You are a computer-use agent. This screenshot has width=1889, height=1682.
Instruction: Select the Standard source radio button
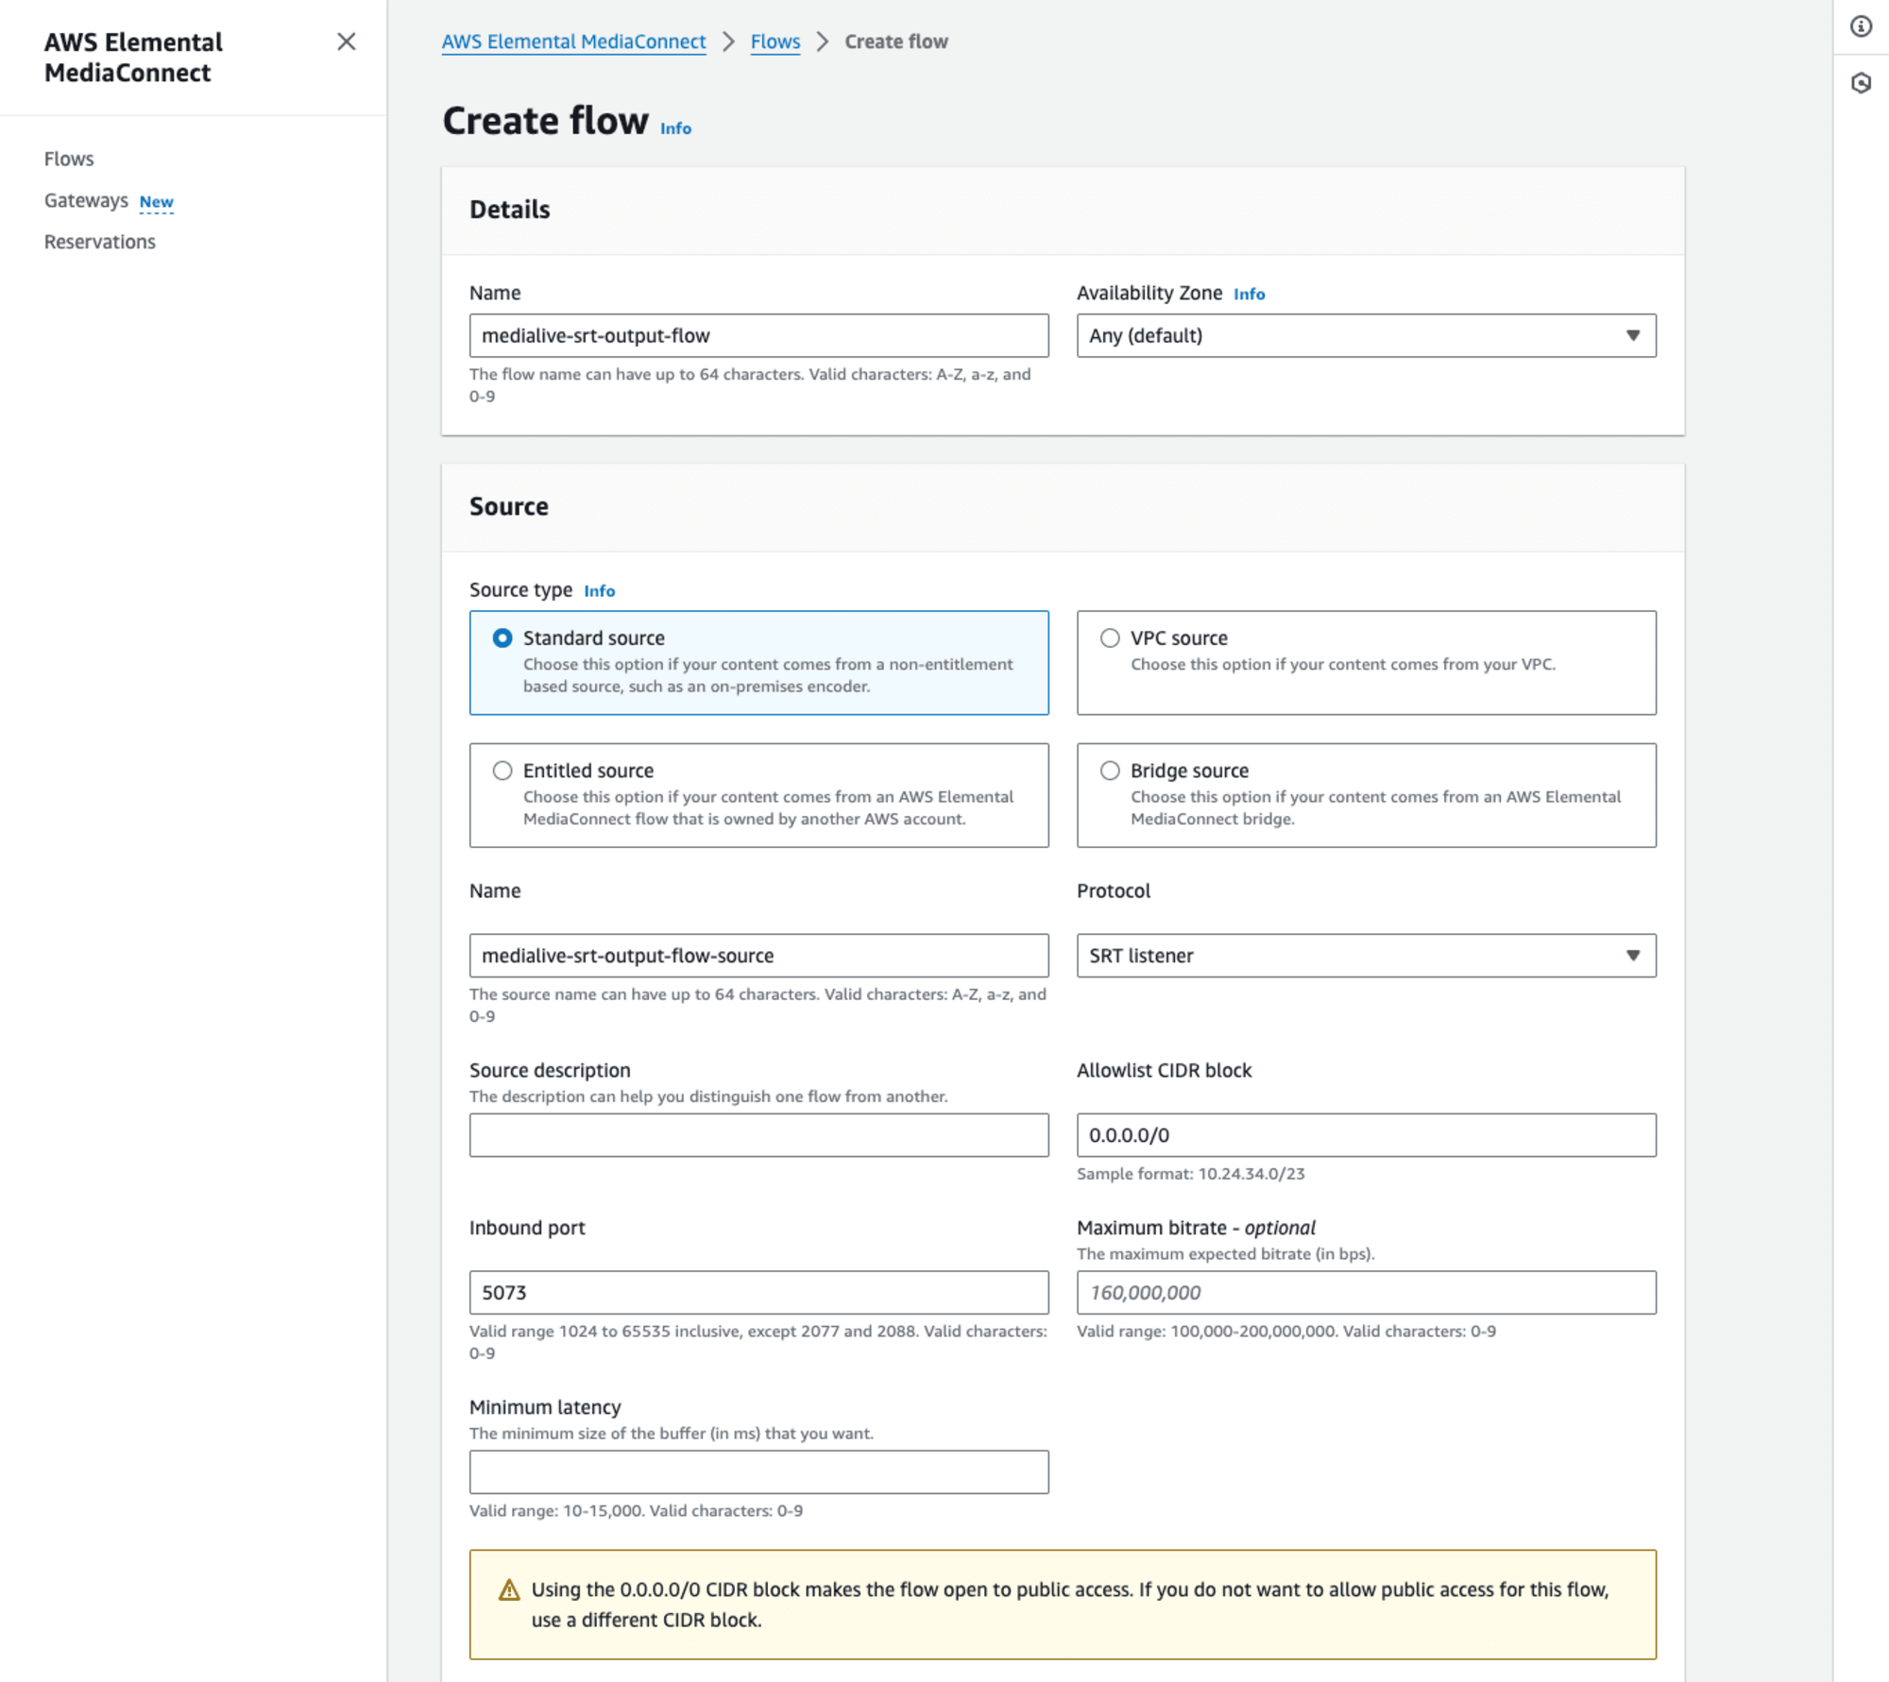click(502, 638)
